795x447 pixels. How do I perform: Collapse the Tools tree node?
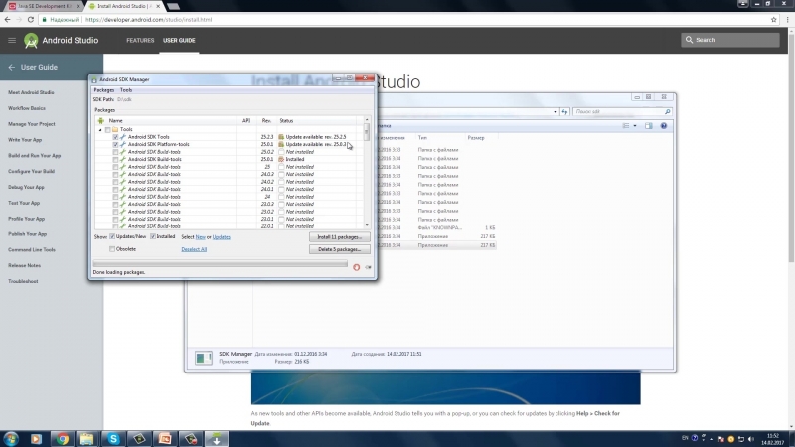pyautogui.click(x=100, y=129)
